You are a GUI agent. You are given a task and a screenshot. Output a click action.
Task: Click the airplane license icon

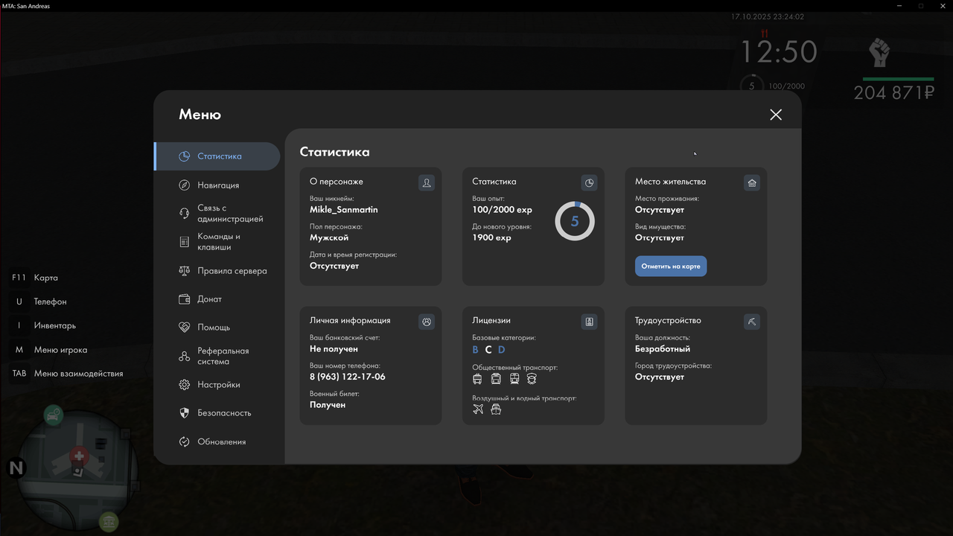pyautogui.click(x=478, y=409)
